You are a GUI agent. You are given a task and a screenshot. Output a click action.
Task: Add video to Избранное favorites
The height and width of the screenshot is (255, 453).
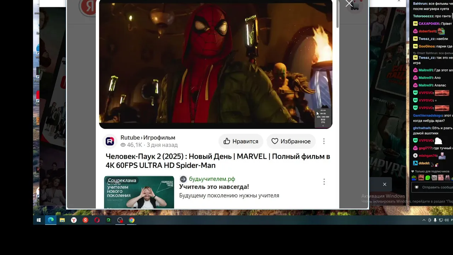pyautogui.click(x=291, y=141)
